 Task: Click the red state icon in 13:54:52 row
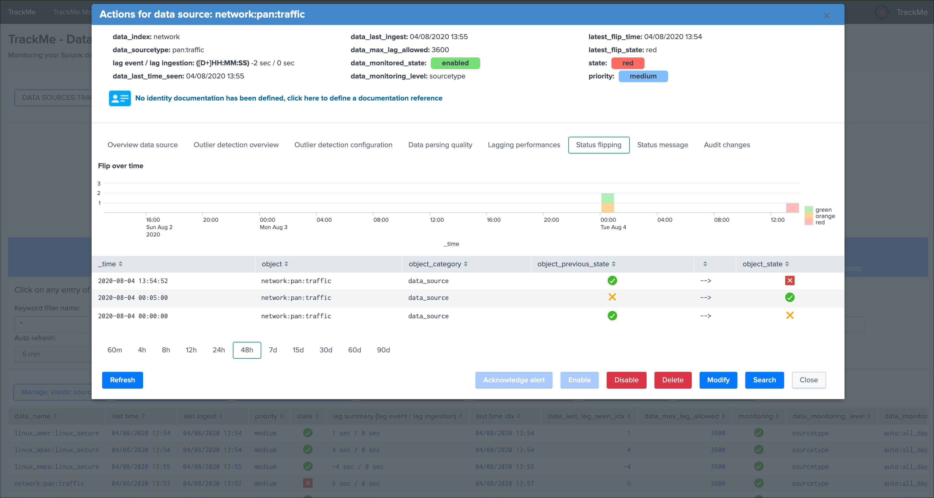(790, 280)
